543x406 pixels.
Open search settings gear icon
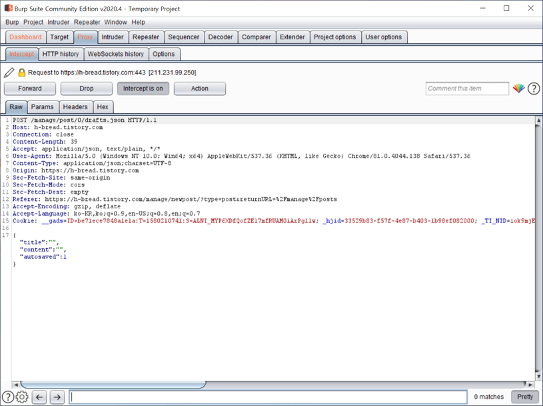pyautogui.click(x=22, y=397)
